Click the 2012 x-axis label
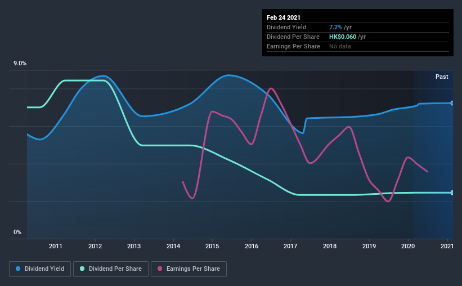Image resolution: width=462 pixels, height=286 pixels. (95, 246)
